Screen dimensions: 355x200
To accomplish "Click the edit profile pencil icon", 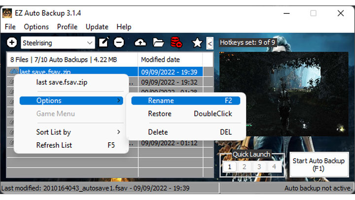I will pos(104,42).
